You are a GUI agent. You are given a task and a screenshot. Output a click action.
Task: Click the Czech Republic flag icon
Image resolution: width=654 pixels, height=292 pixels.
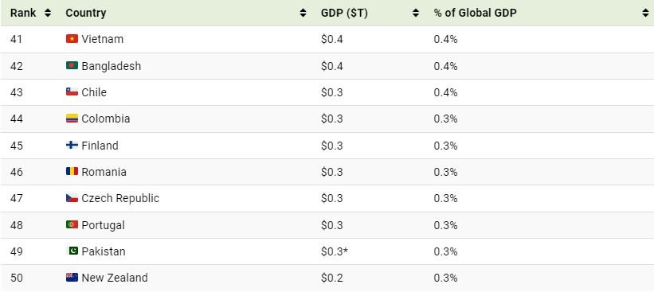(72, 198)
